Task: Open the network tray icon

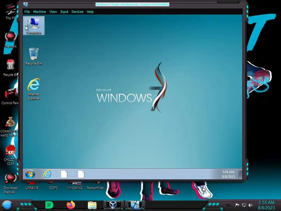Action: [244, 205]
